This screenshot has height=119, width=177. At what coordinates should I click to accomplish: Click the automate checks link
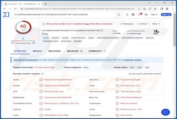[x=133, y=60]
